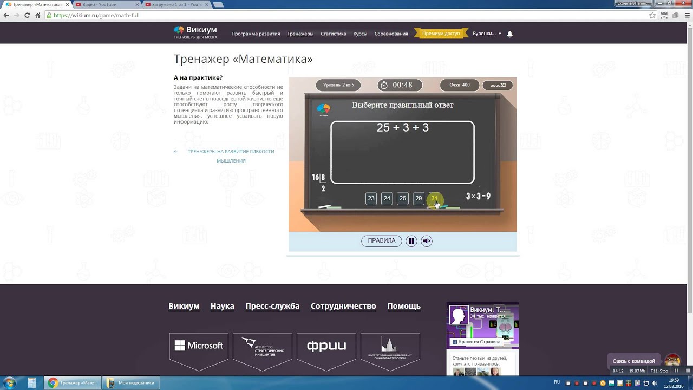The image size is (693, 390).
Task: Open Тренажеры menu item
Action: tap(300, 34)
